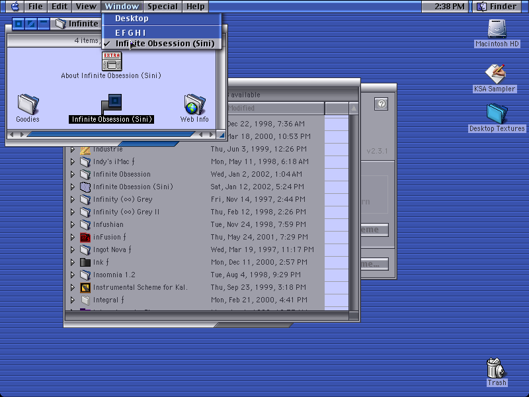Expand the Infinity (∞) Grey II row
The height and width of the screenshot is (397, 529).
tap(73, 212)
